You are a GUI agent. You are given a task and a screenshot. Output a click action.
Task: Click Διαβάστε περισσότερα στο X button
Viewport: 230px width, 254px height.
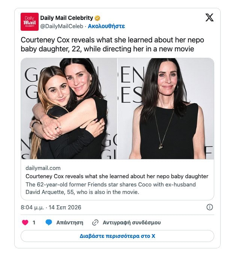pos(117,236)
